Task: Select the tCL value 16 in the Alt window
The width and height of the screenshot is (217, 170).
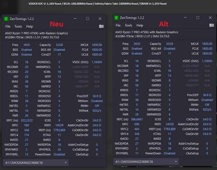Action: click(x=137, y=61)
